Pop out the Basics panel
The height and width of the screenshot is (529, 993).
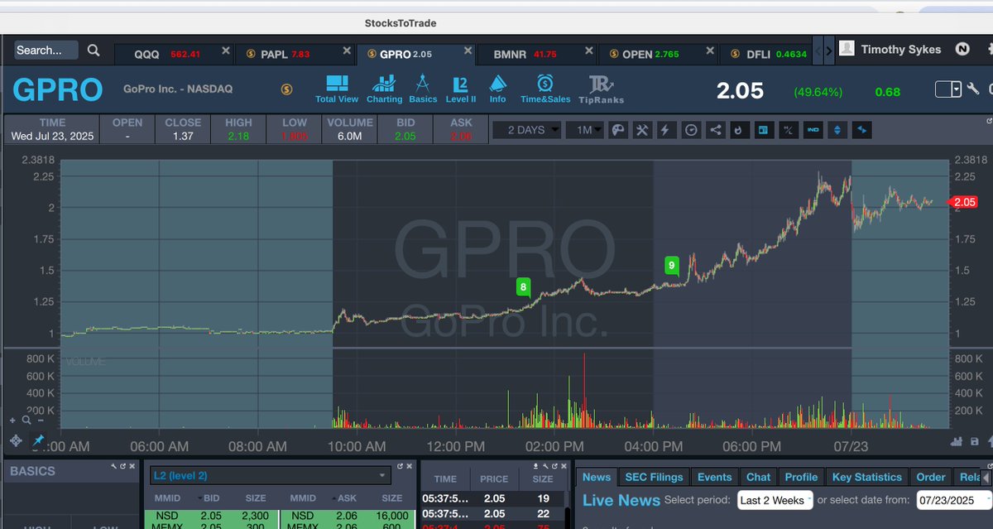124,467
